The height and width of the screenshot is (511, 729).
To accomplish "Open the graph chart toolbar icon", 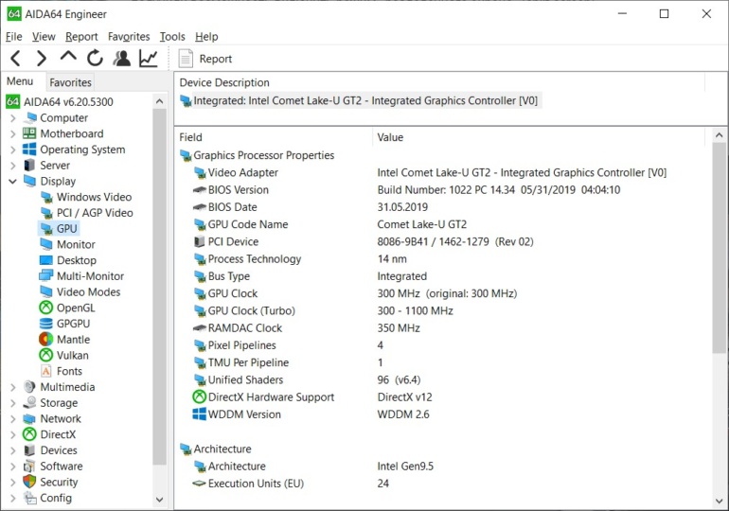I will pos(149,59).
